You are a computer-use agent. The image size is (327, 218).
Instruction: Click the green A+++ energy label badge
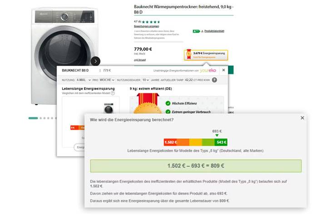point(196,31)
